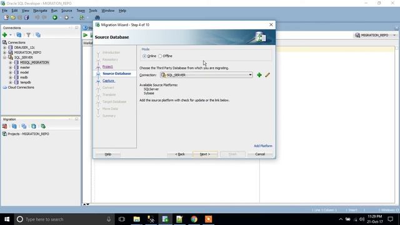Image resolution: width=400 pixels, height=225 pixels.
Task: Open the Source menu
Action: tap(67, 11)
